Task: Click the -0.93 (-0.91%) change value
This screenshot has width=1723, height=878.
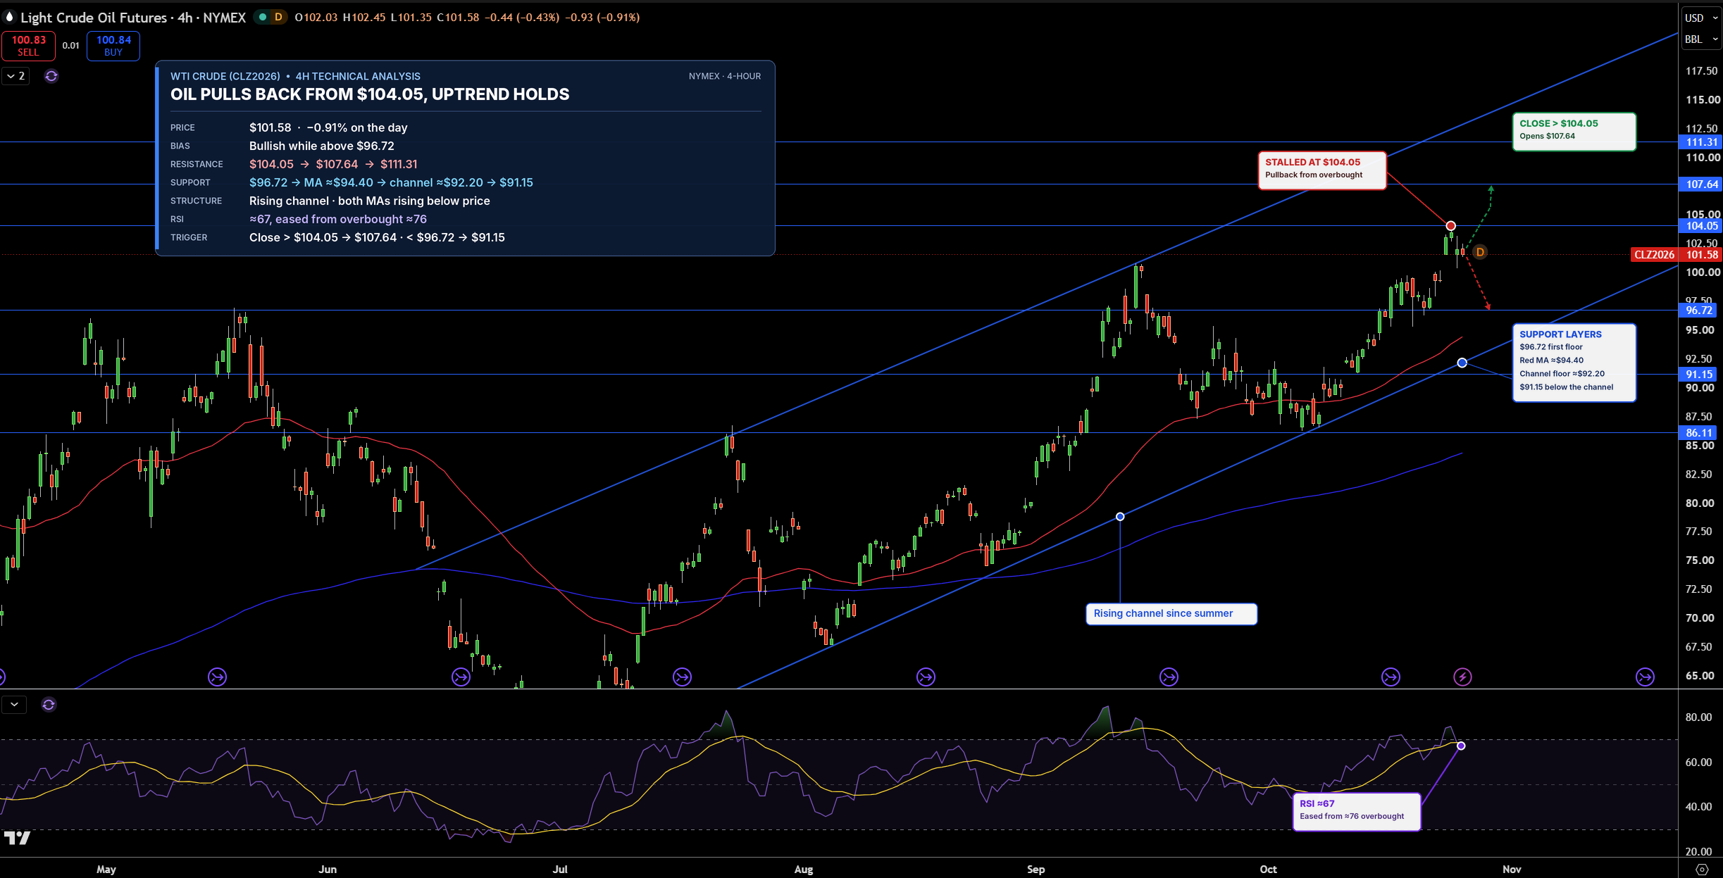Action: (x=602, y=18)
